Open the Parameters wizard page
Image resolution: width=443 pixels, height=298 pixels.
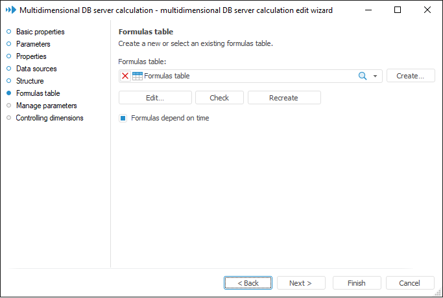coord(33,44)
